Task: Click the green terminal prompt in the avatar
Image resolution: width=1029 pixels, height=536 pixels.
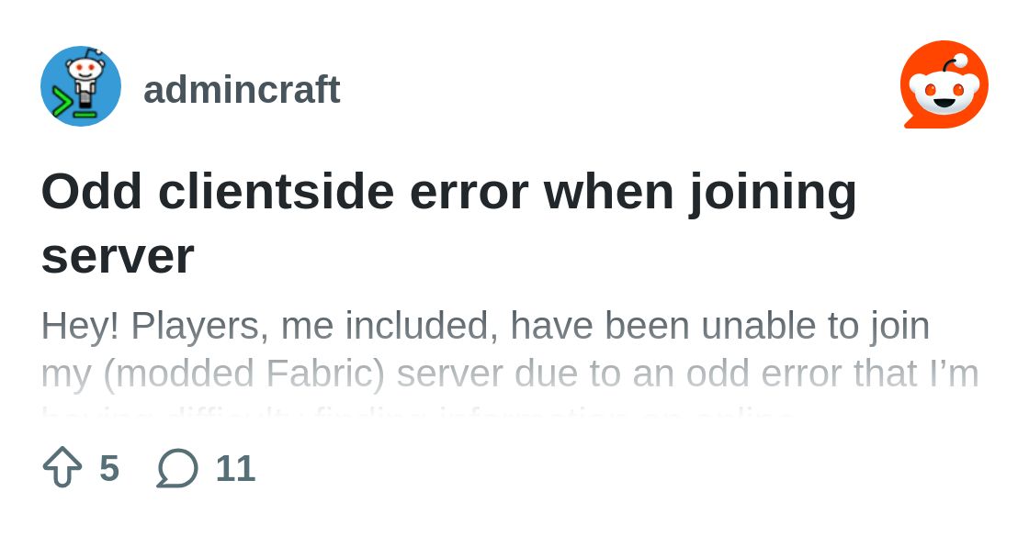Action: (x=66, y=105)
